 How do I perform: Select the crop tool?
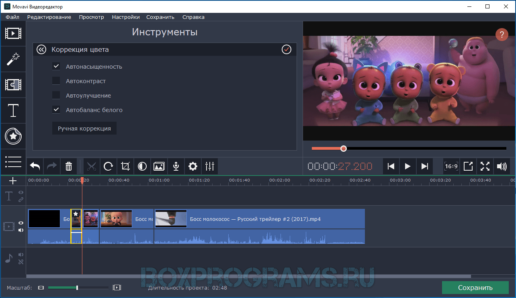pos(125,166)
